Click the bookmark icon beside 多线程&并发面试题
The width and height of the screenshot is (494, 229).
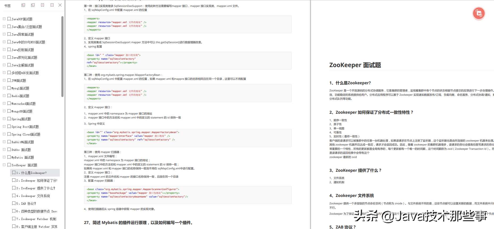[x=9, y=73]
